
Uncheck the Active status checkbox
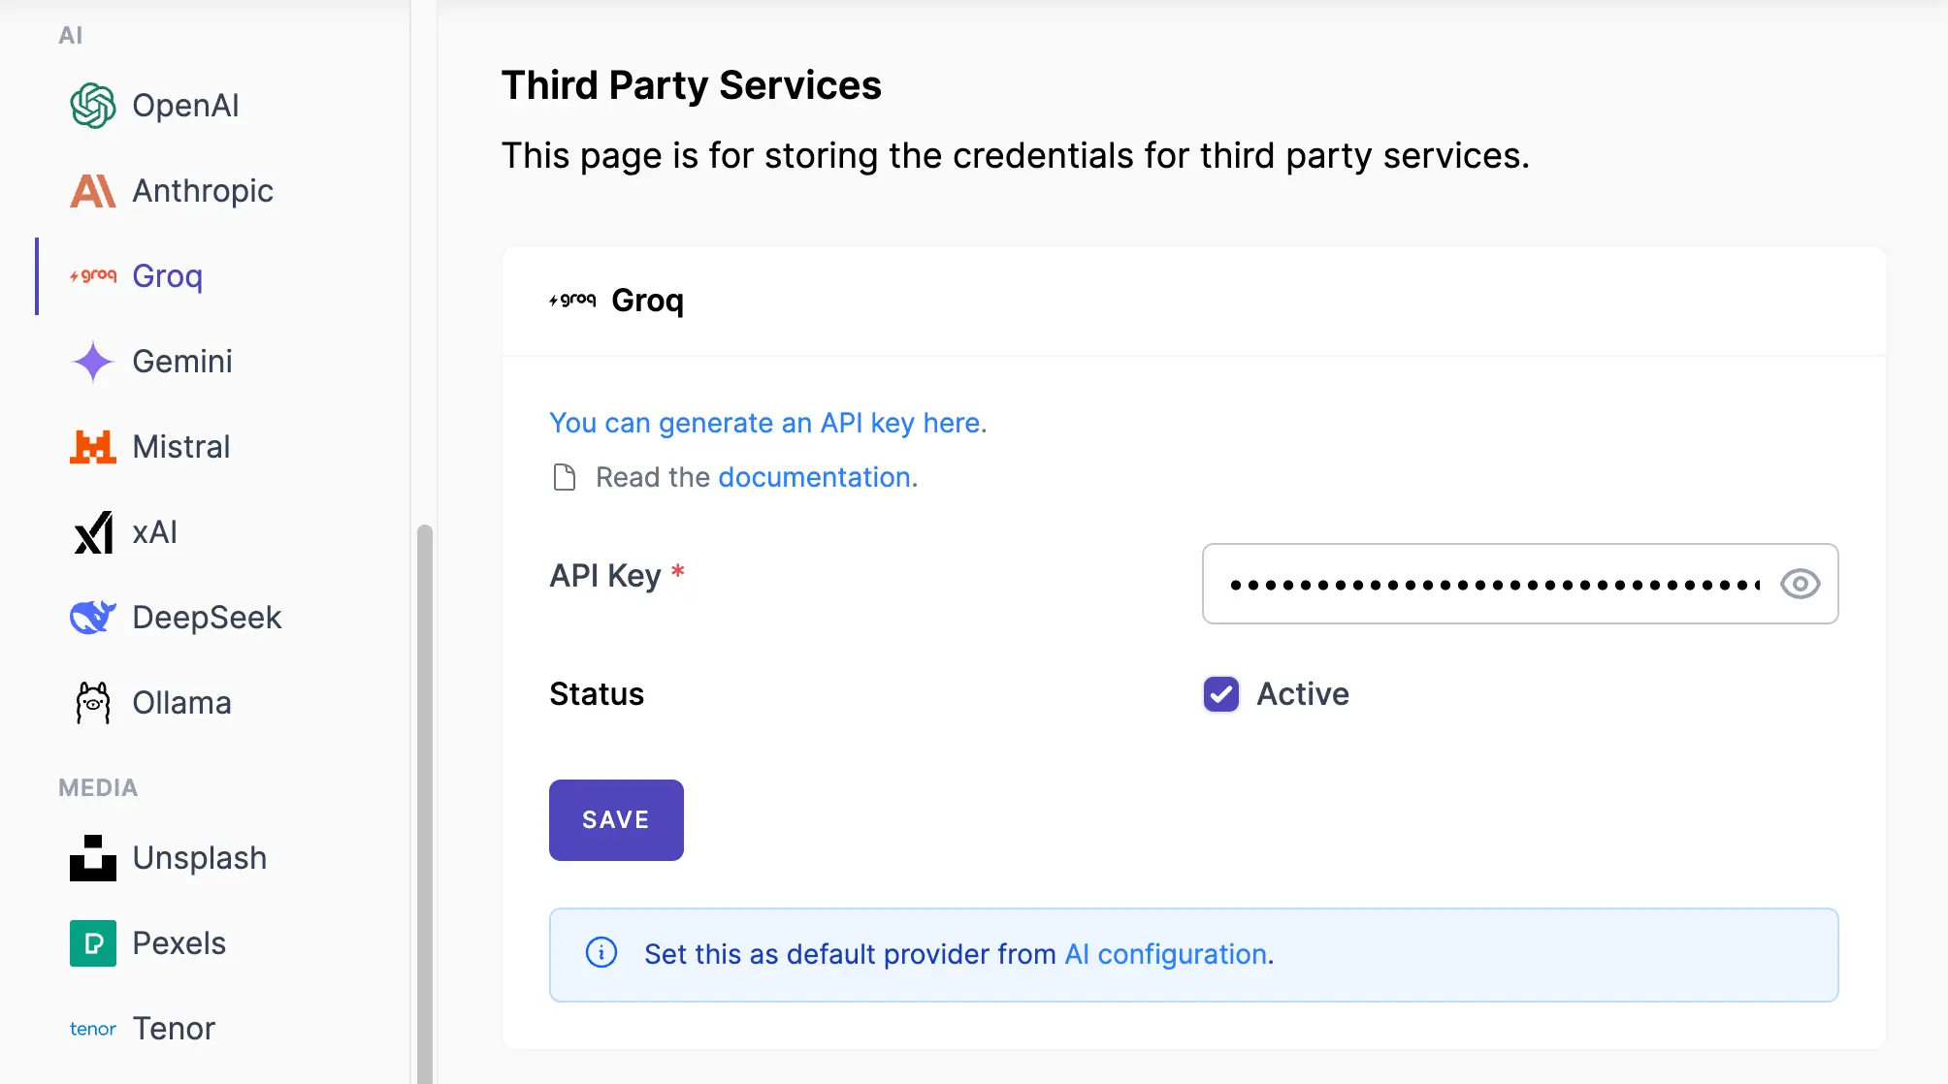coord(1220,694)
